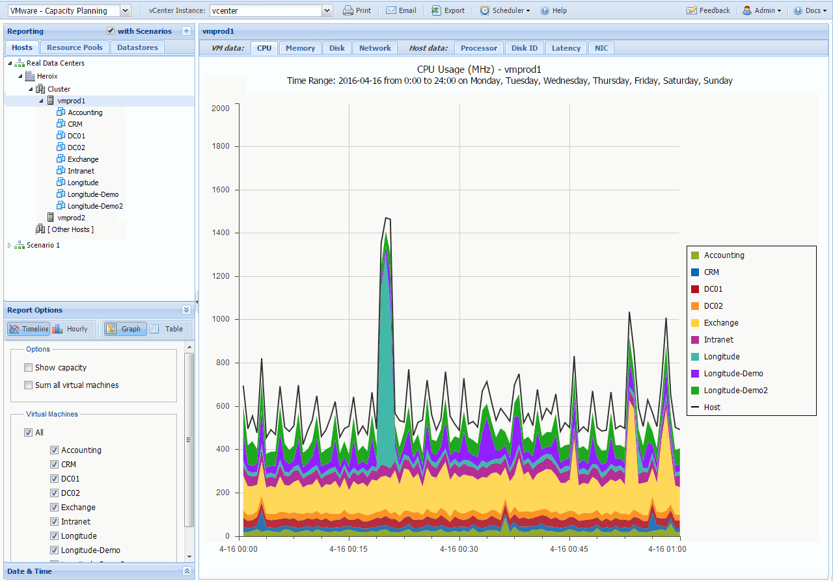
Task: Click the Docs icon in top bar
Action: pos(798,10)
